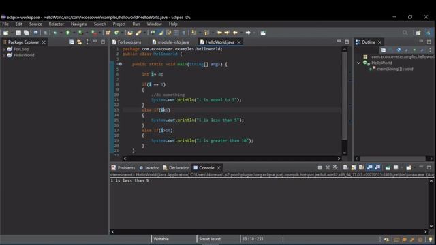Expand the HelloWorld project in Package Explorer
The height and width of the screenshot is (245, 436).
pos(3,55)
